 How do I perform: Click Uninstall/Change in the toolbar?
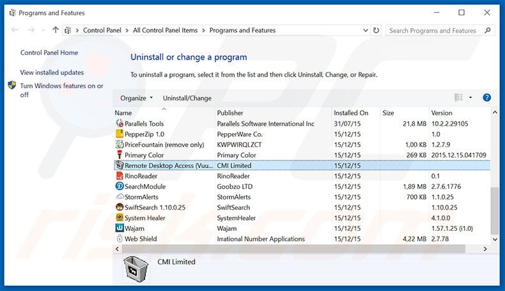point(187,98)
